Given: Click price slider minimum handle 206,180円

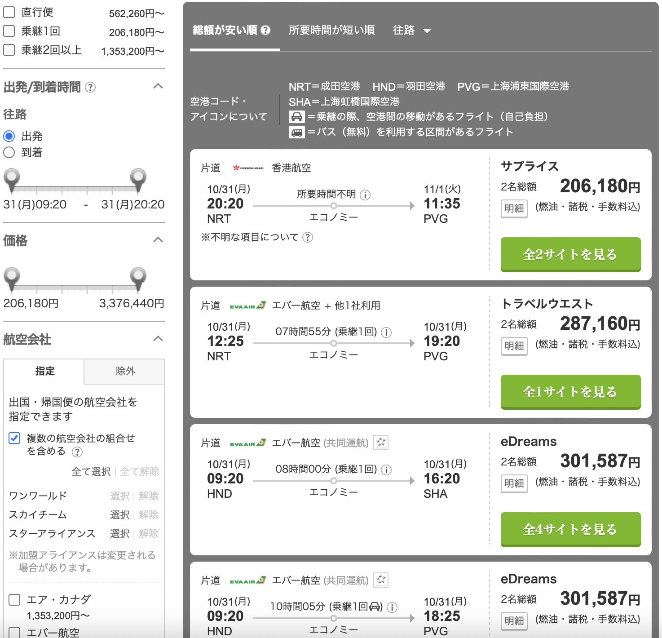Looking at the screenshot, I should [12, 278].
